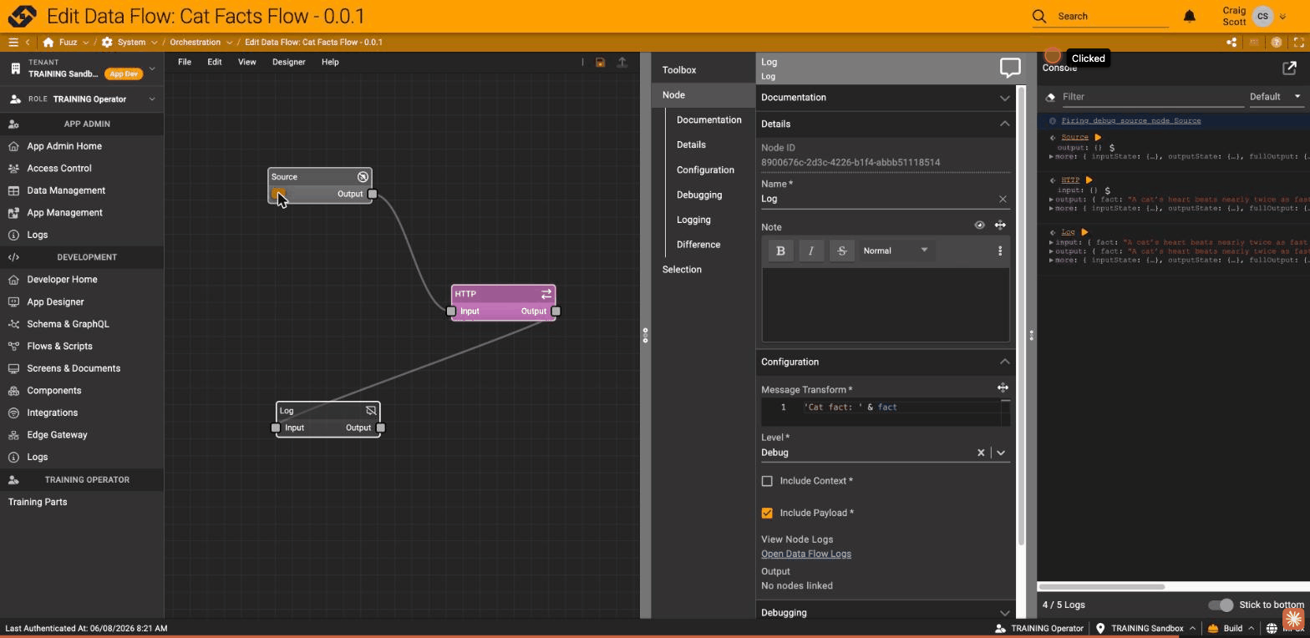Open the Default console level dropdown
1310x638 pixels.
click(x=1275, y=97)
